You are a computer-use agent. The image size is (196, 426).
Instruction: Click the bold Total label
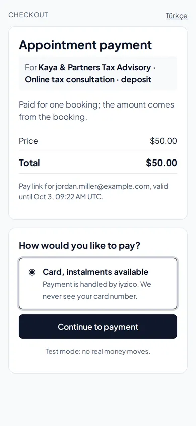click(x=29, y=163)
